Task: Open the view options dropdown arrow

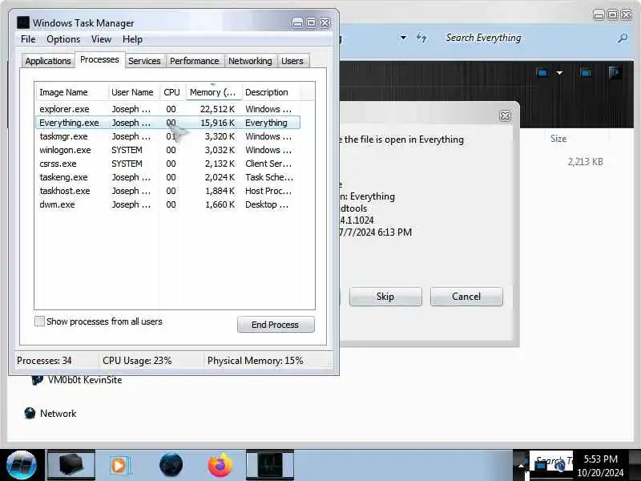Action: tap(559, 73)
